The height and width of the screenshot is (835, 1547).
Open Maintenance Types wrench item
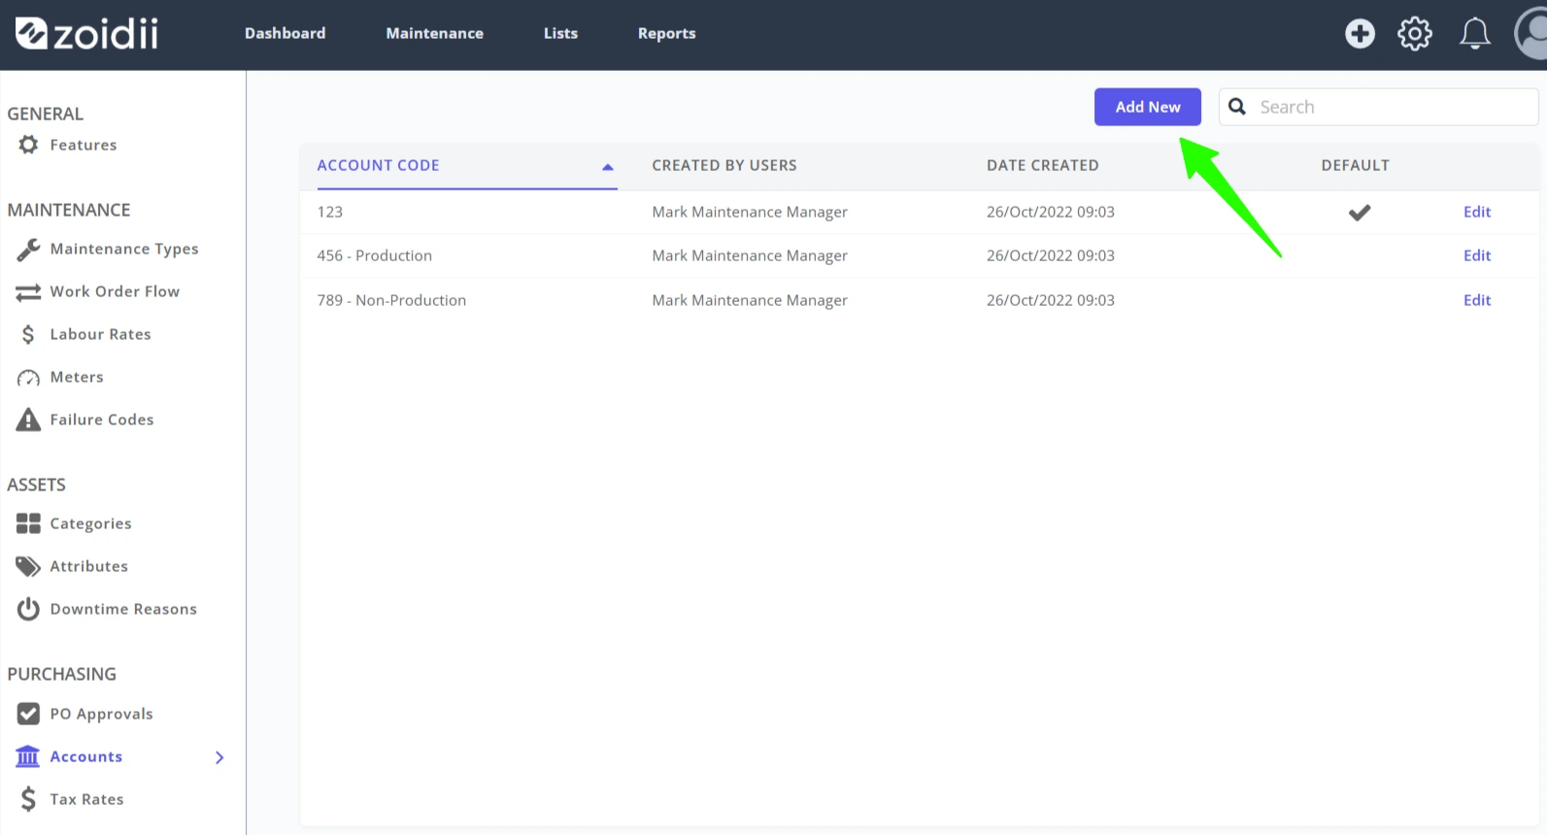click(x=107, y=249)
